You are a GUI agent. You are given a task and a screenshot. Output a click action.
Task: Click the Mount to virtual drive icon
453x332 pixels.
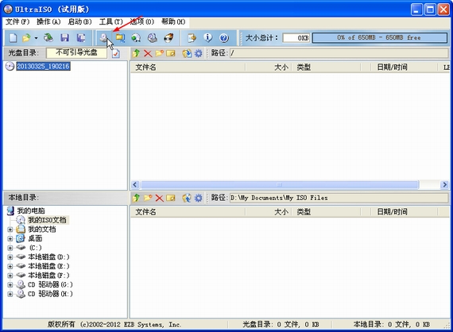coord(153,38)
